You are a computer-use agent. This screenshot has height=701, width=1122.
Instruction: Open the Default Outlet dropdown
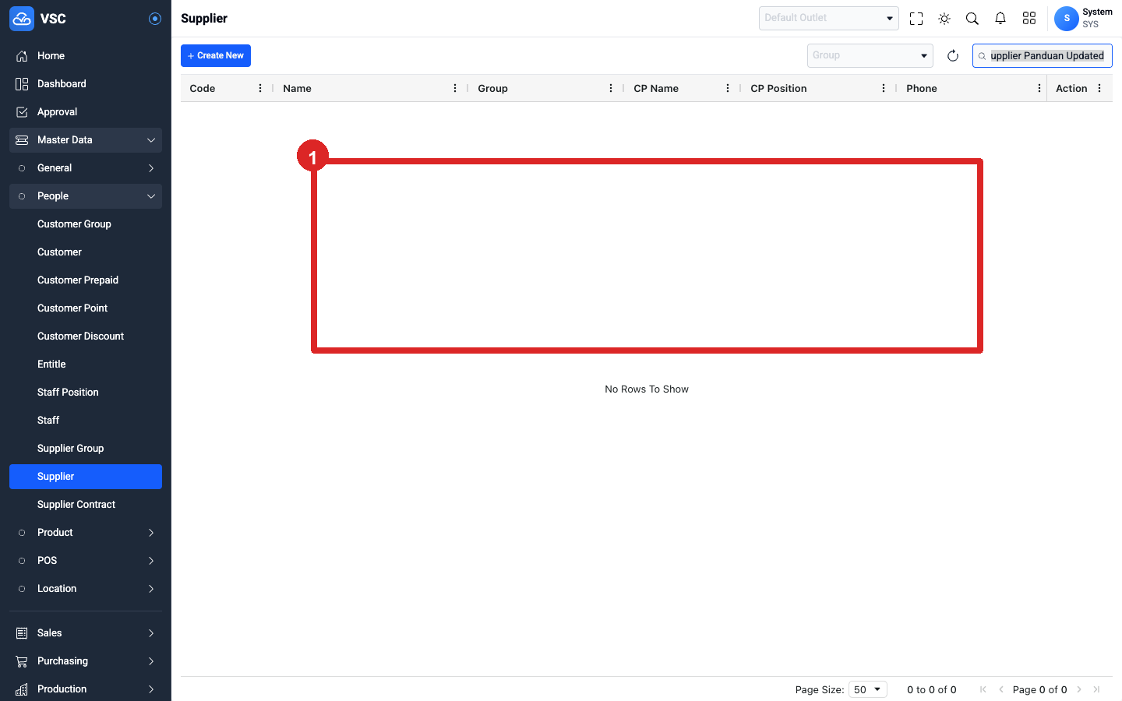pyautogui.click(x=829, y=18)
